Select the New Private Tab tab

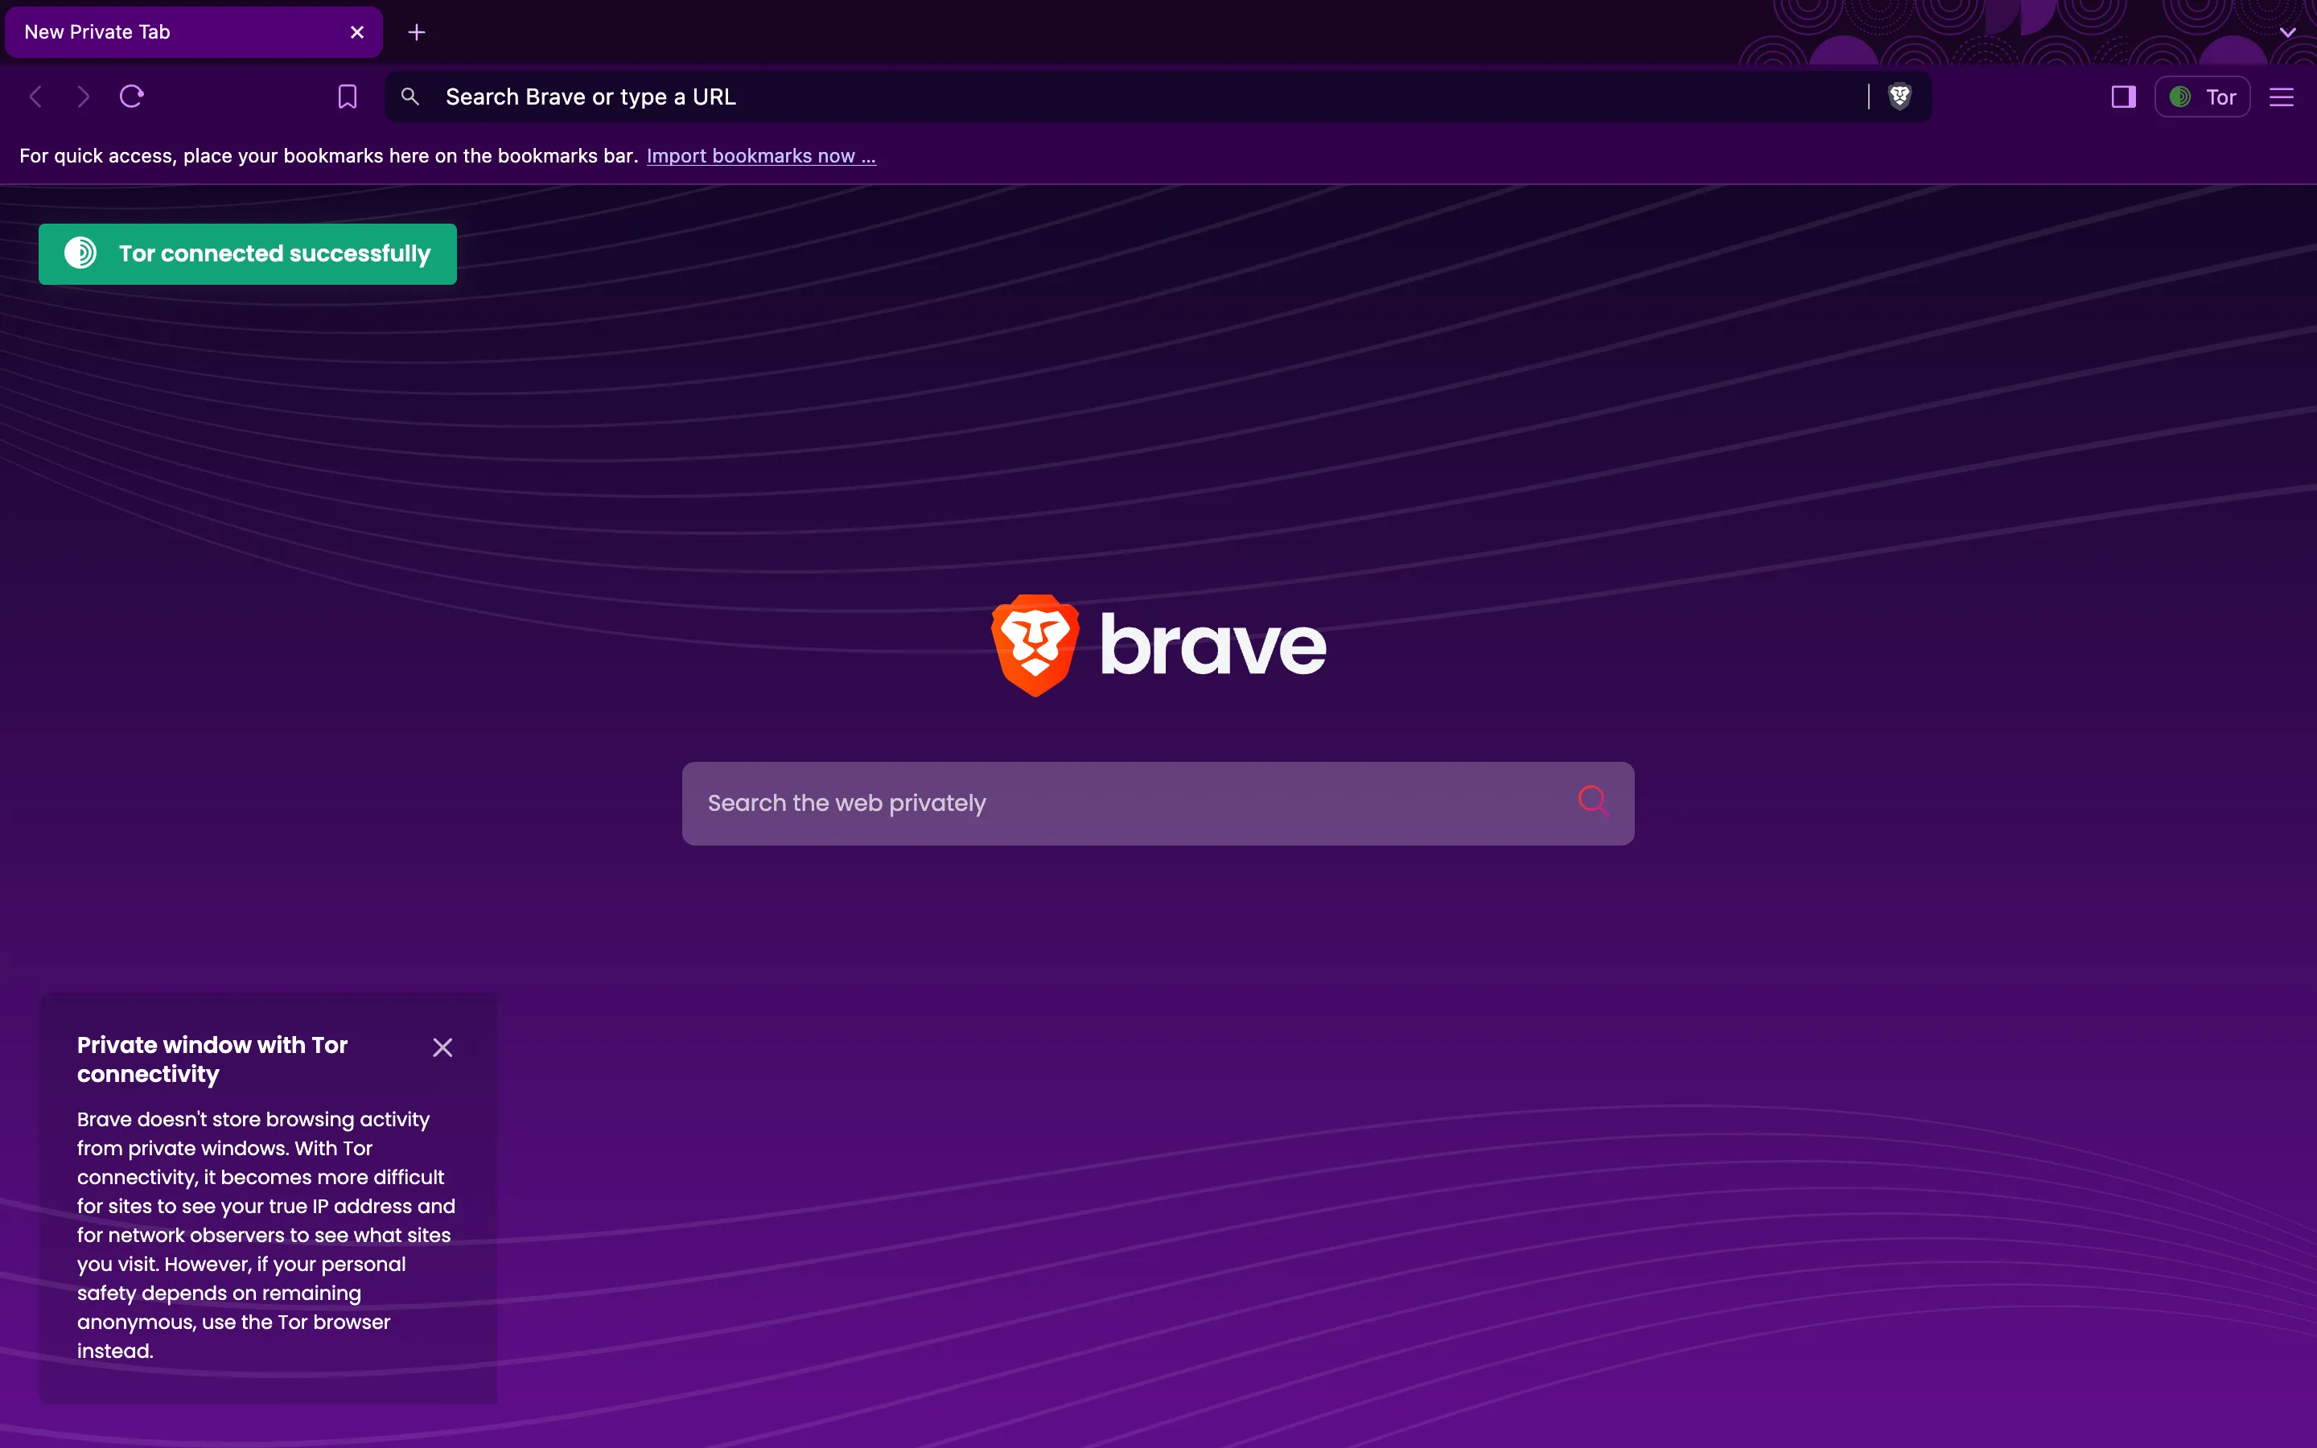[x=193, y=32]
